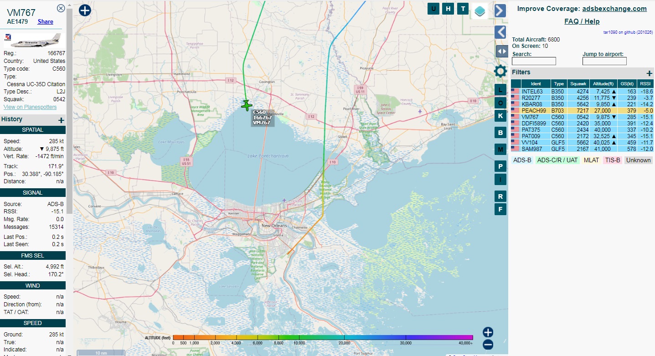The width and height of the screenshot is (655, 356).
Task: Zoom in the map
Action: (488, 332)
